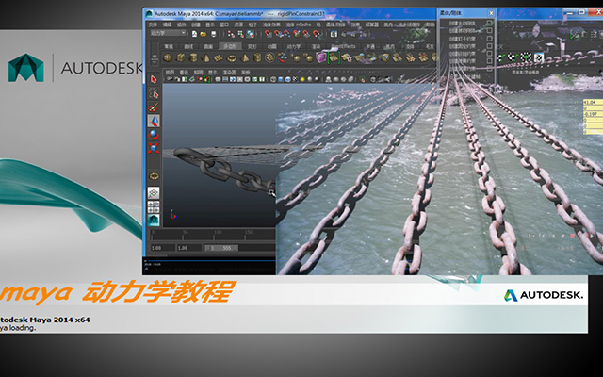Click the first 1.00 start time field
This screenshot has height=377, width=603.
click(163, 248)
